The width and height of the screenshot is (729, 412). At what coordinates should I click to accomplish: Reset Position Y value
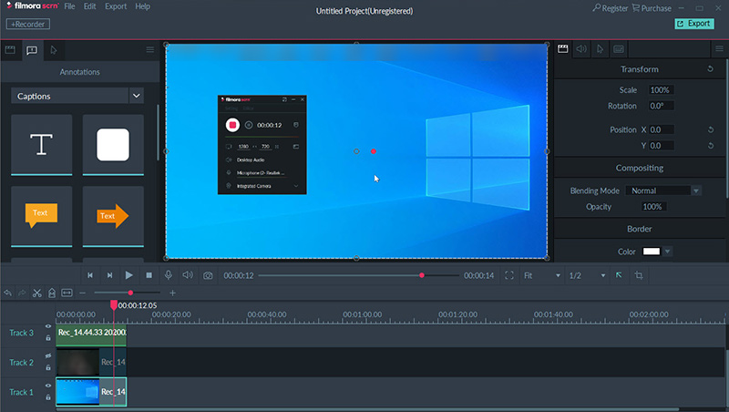(711, 146)
